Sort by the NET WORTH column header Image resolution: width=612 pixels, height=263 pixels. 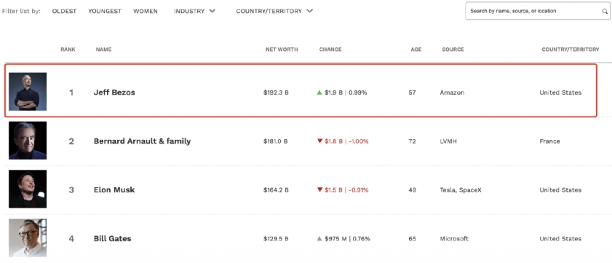pyautogui.click(x=282, y=50)
